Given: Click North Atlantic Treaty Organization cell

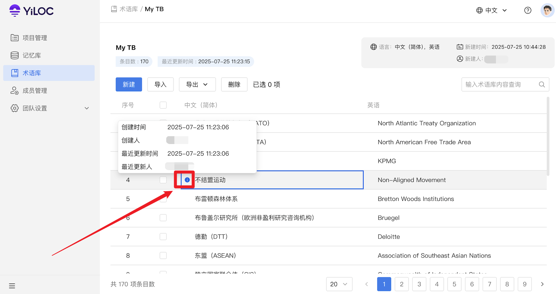Looking at the screenshot, I should point(427,123).
